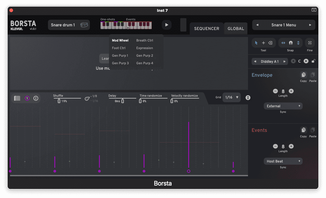Image resolution: width=326 pixels, height=198 pixels.
Task: Open the External sync dropdown
Action: (x=283, y=106)
